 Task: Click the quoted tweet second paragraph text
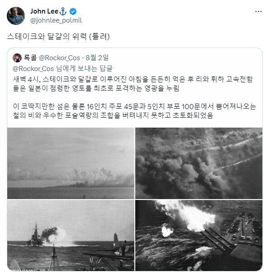(x=134, y=111)
